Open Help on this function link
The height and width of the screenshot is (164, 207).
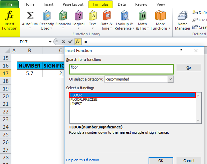click(x=83, y=160)
